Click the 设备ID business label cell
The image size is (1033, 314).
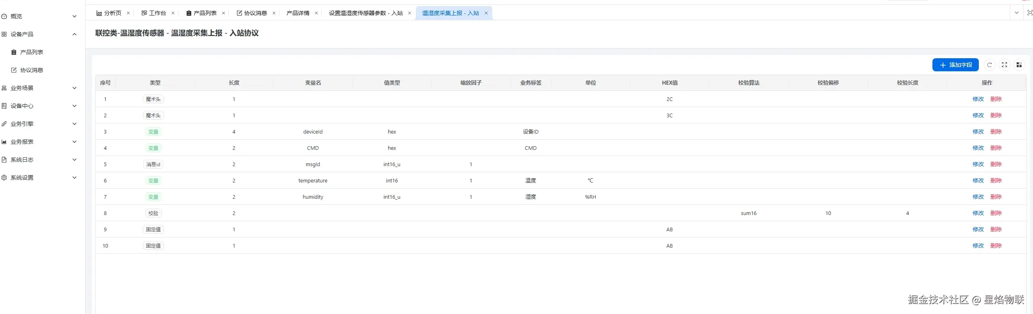point(531,132)
